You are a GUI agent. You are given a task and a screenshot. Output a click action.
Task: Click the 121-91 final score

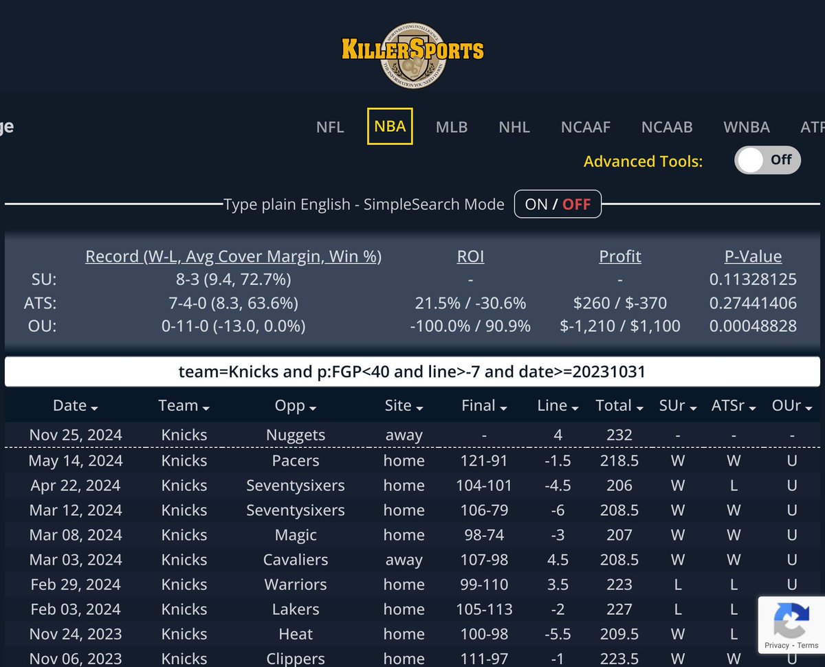click(x=484, y=460)
